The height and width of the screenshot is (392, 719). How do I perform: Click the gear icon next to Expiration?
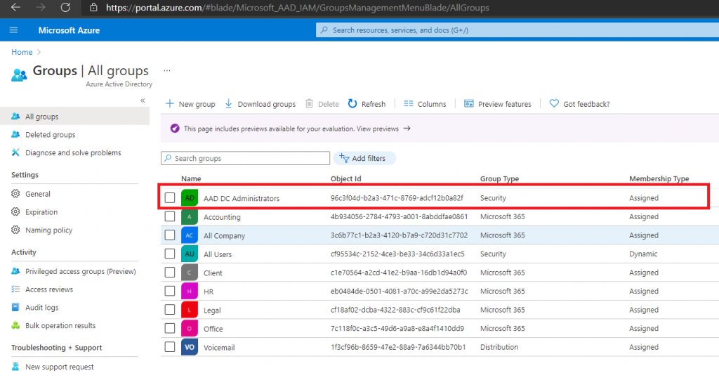[x=15, y=211]
